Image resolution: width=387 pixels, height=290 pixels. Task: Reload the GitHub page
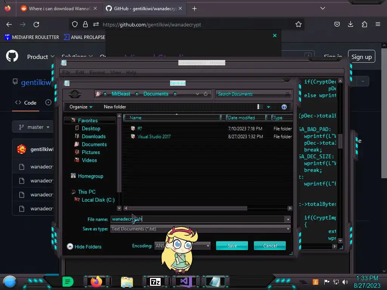36,25
